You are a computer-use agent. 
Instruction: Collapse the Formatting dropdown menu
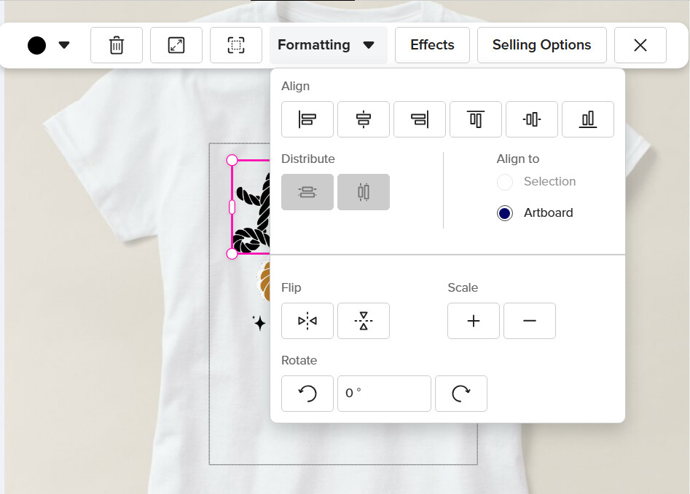(329, 45)
